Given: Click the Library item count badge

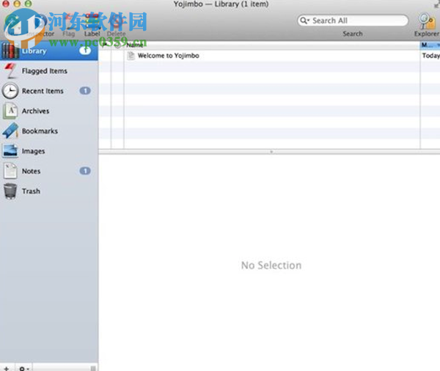Looking at the screenshot, I should (x=85, y=51).
